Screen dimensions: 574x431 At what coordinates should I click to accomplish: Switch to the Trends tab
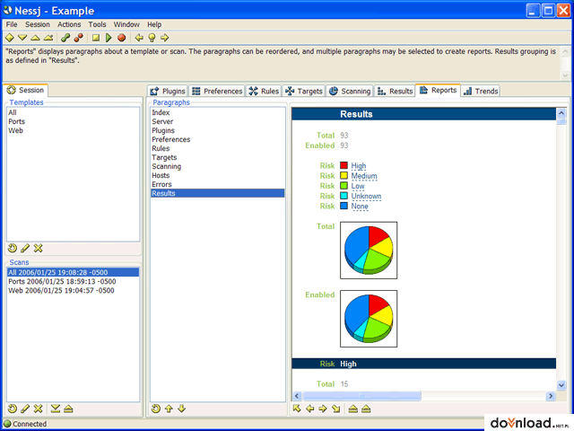[x=481, y=91]
